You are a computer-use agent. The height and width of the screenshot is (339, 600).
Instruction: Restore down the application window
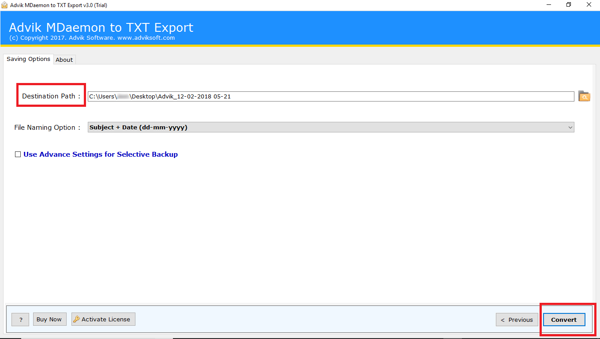(569, 5)
